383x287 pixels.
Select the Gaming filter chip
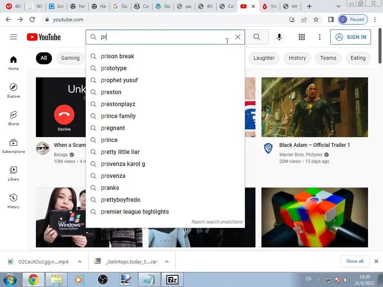(70, 58)
